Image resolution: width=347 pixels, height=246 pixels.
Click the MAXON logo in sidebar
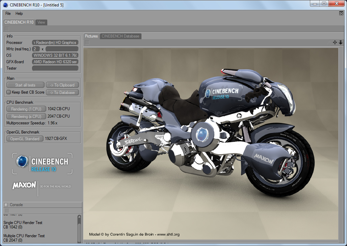(24, 185)
